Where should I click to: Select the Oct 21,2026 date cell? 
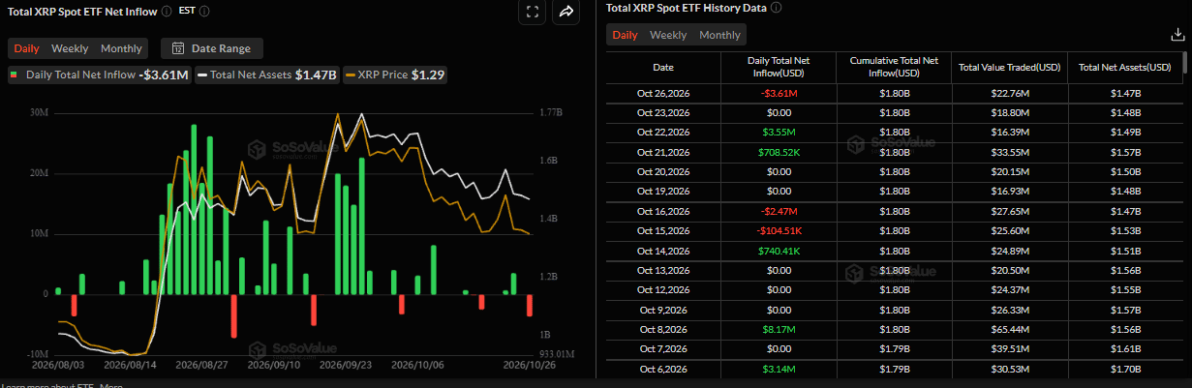663,152
